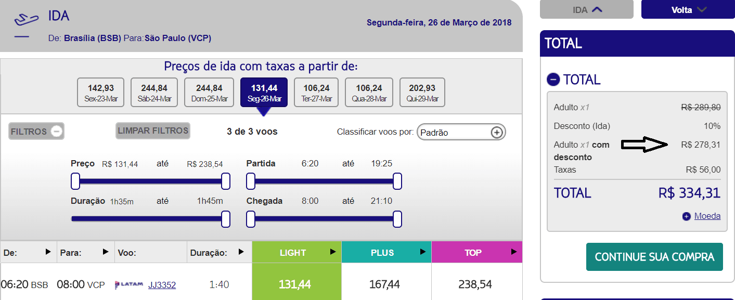Select Ter-27-Mar date price 106,24
Screen dimensions: 735x300
(316, 92)
